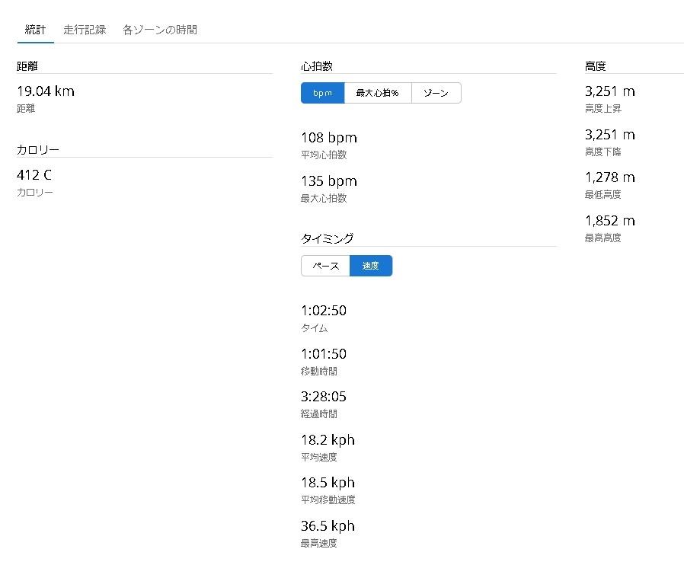Select the 速度 timing toggle
The image size is (684, 581).
[x=371, y=266]
